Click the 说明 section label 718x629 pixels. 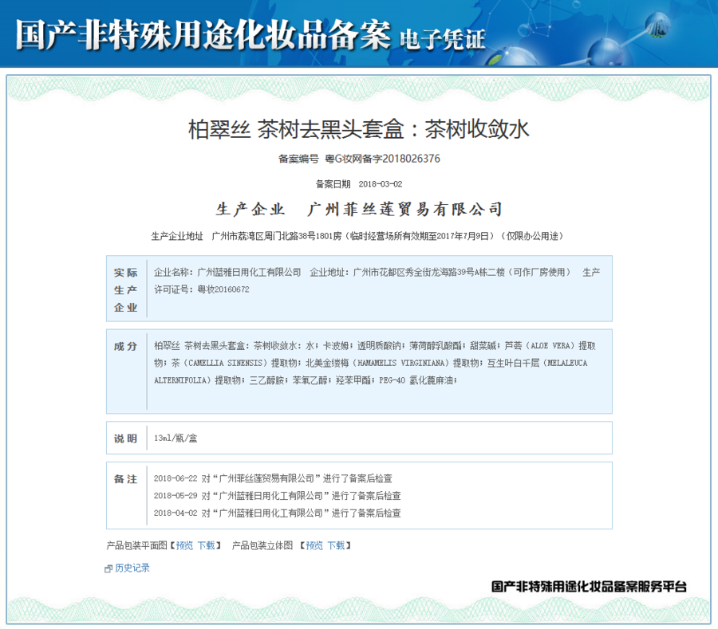125,438
